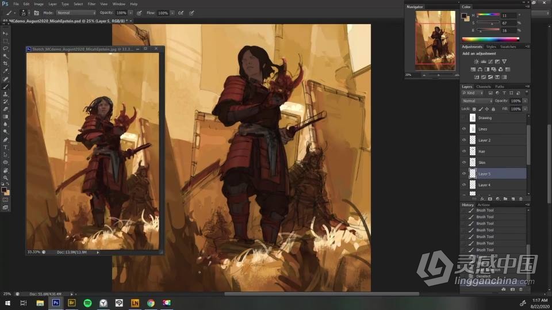Open the layer filter Kind dropdown
This screenshot has width=552, height=310.
click(473, 93)
